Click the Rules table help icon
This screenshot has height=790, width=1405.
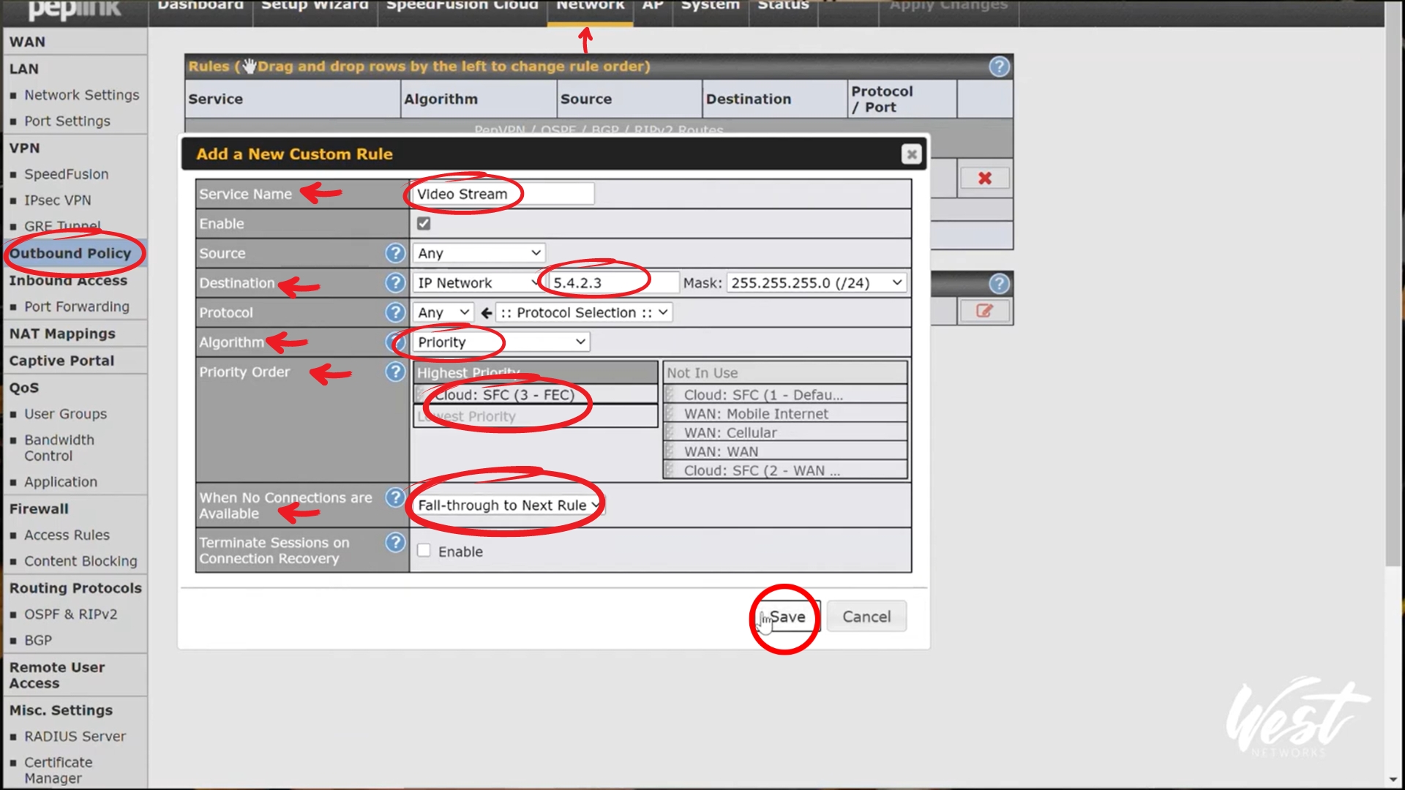999,67
